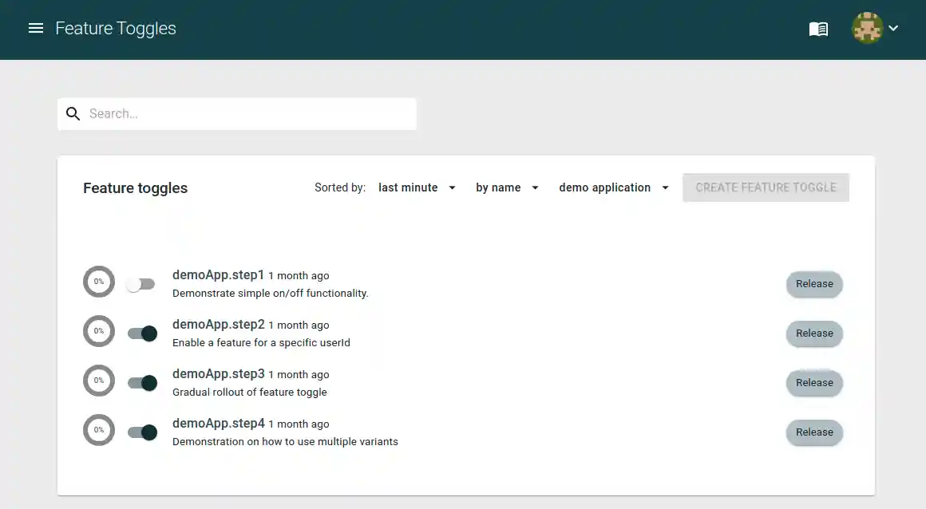The image size is (926, 509).
Task: Click the CREATE FEATURE TOGGLE button
Action: (x=765, y=187)
